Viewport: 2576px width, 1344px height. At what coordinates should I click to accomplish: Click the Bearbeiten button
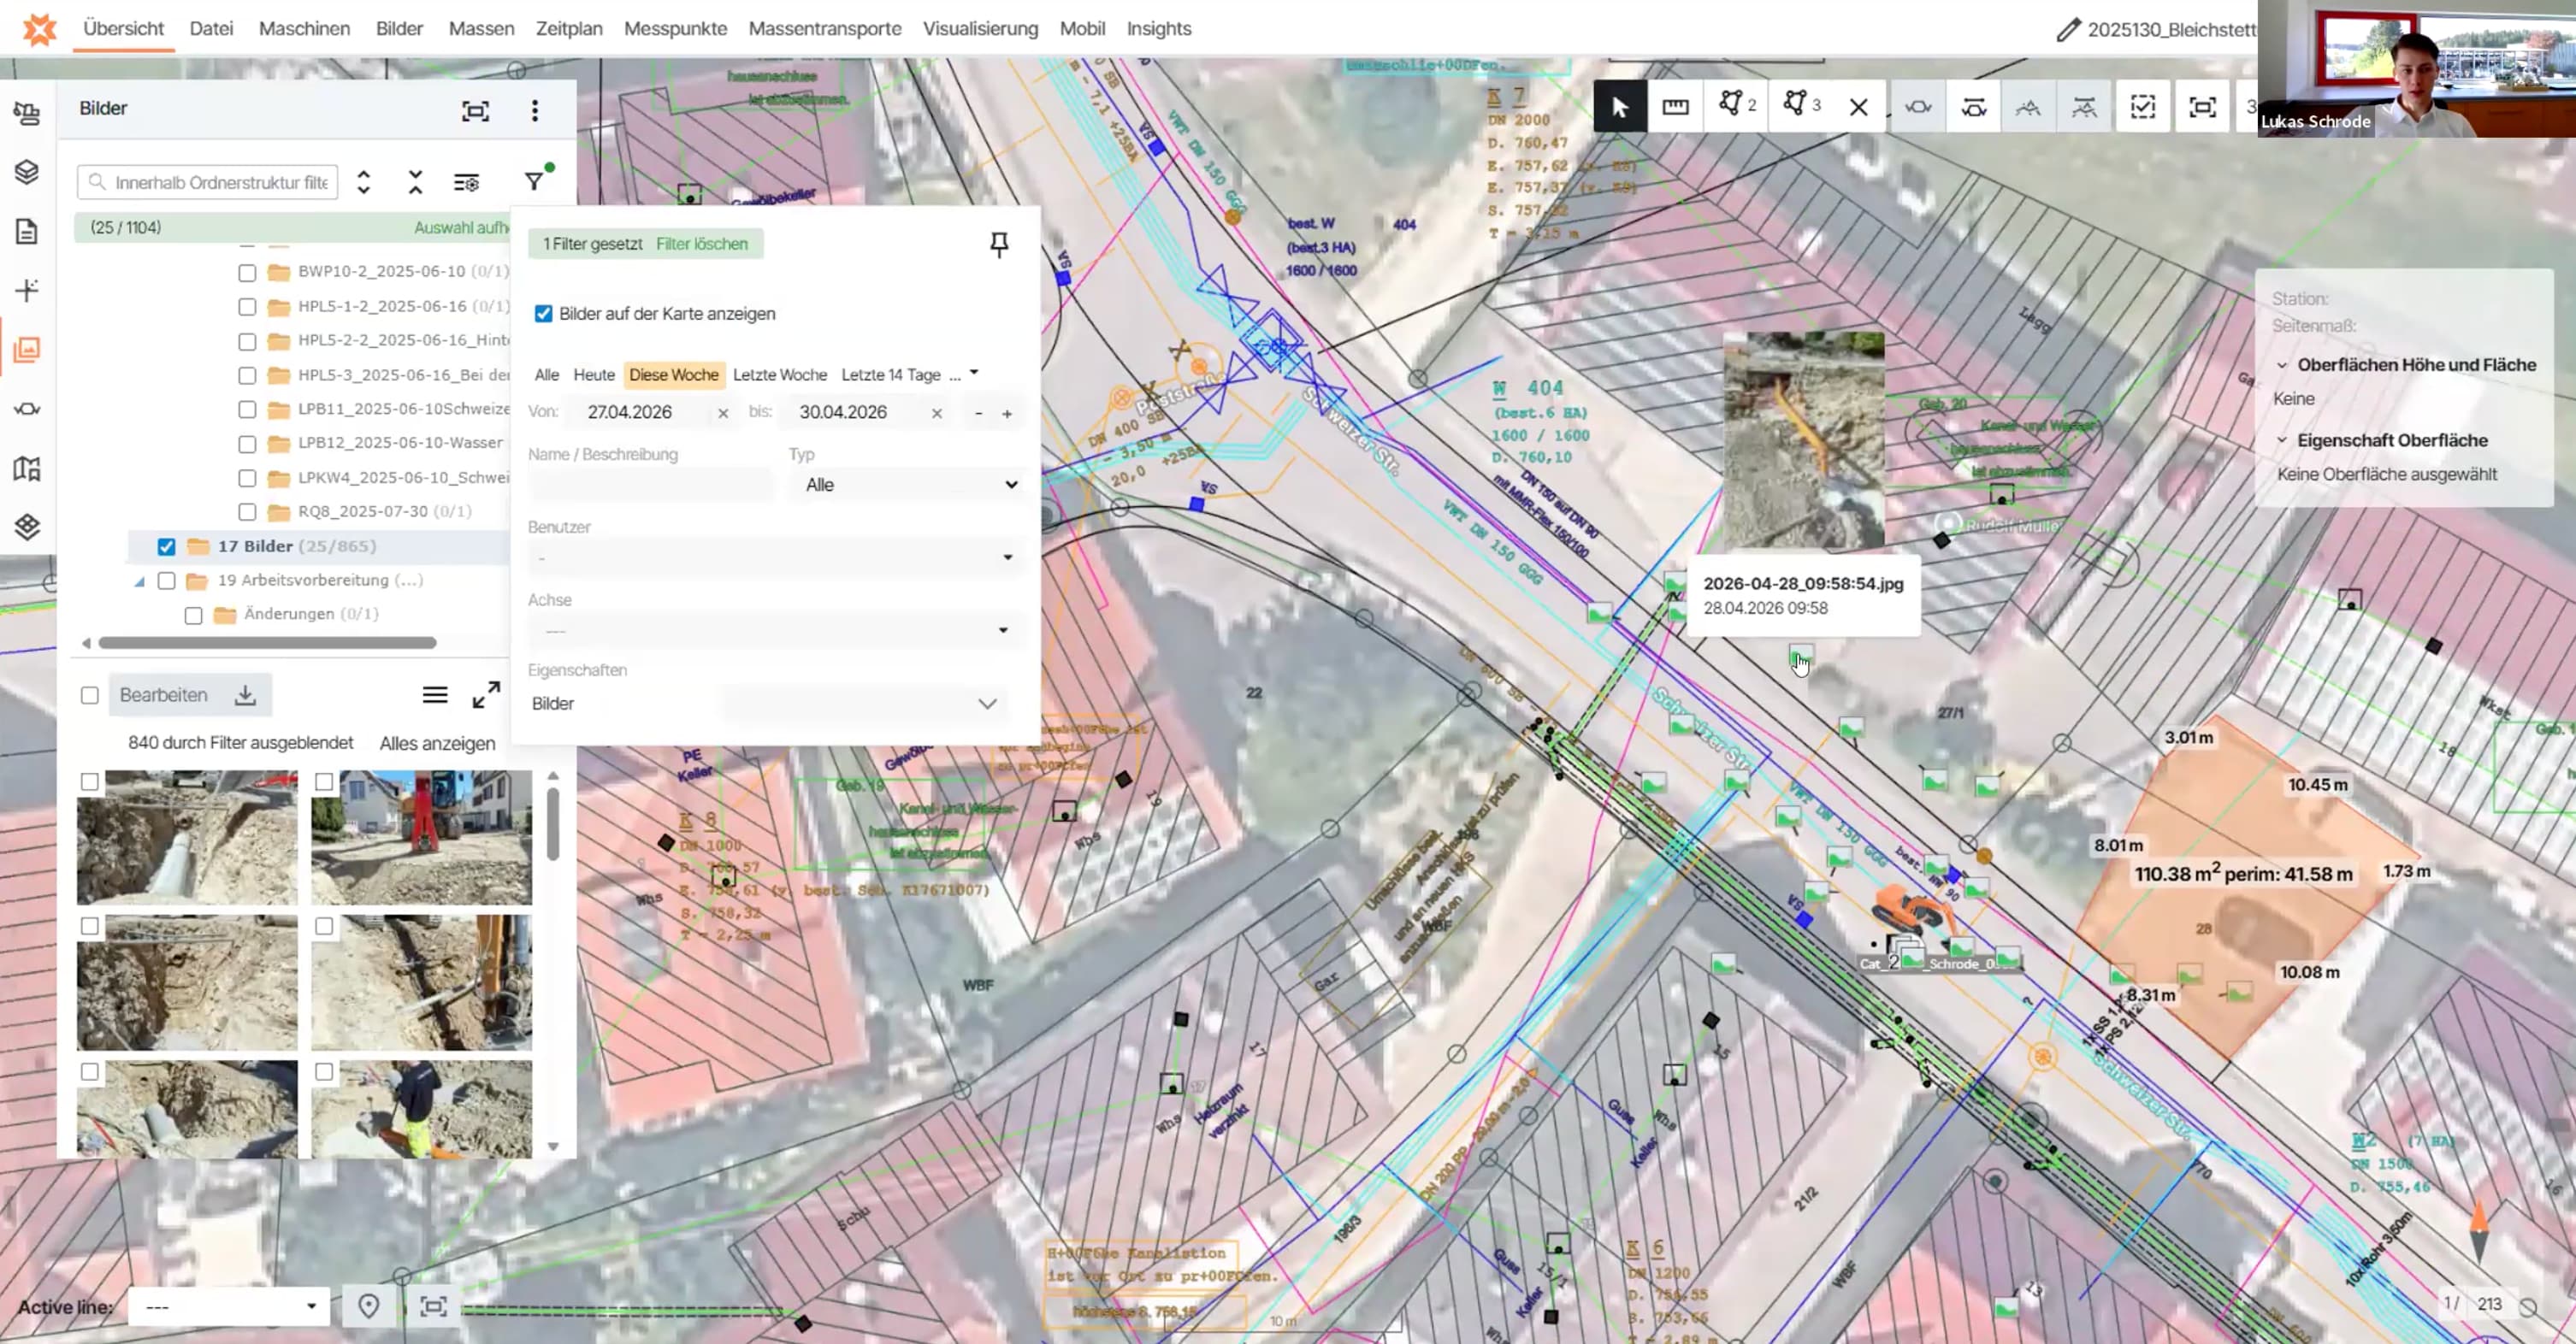pyautogui.click(x=163, y=695)
